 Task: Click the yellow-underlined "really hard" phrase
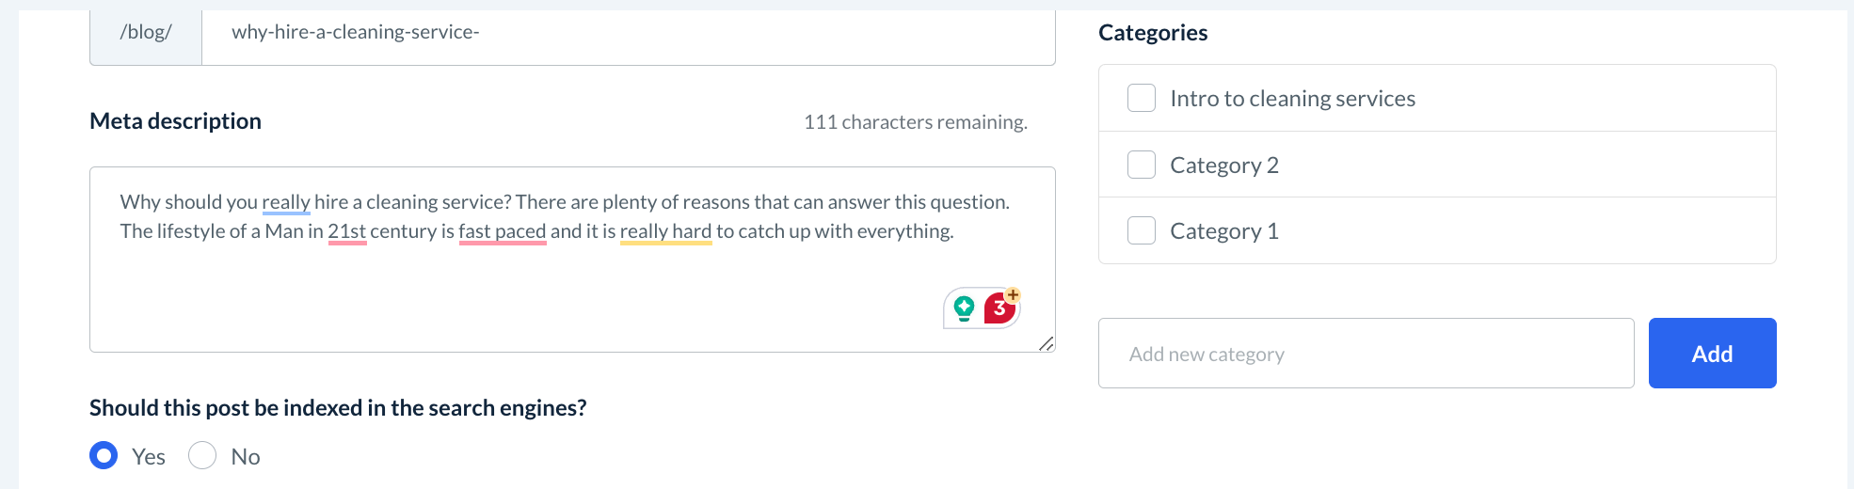[x=665, y=231]
